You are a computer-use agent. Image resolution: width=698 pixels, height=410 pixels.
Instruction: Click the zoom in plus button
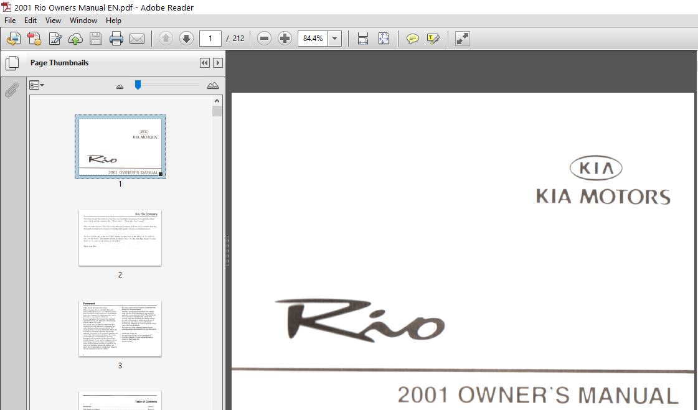(285, 39)
